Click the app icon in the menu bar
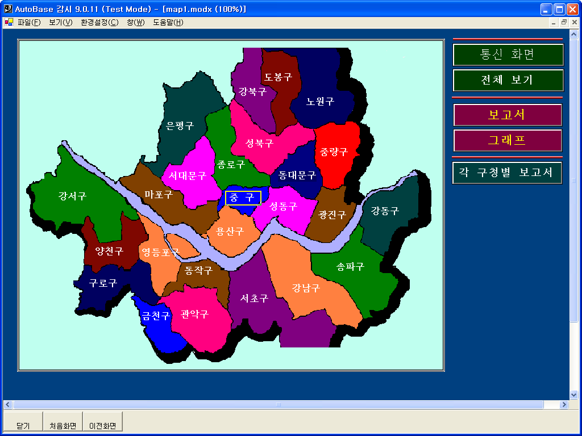The height and width of the screenshot is (436, 582). 9,22
